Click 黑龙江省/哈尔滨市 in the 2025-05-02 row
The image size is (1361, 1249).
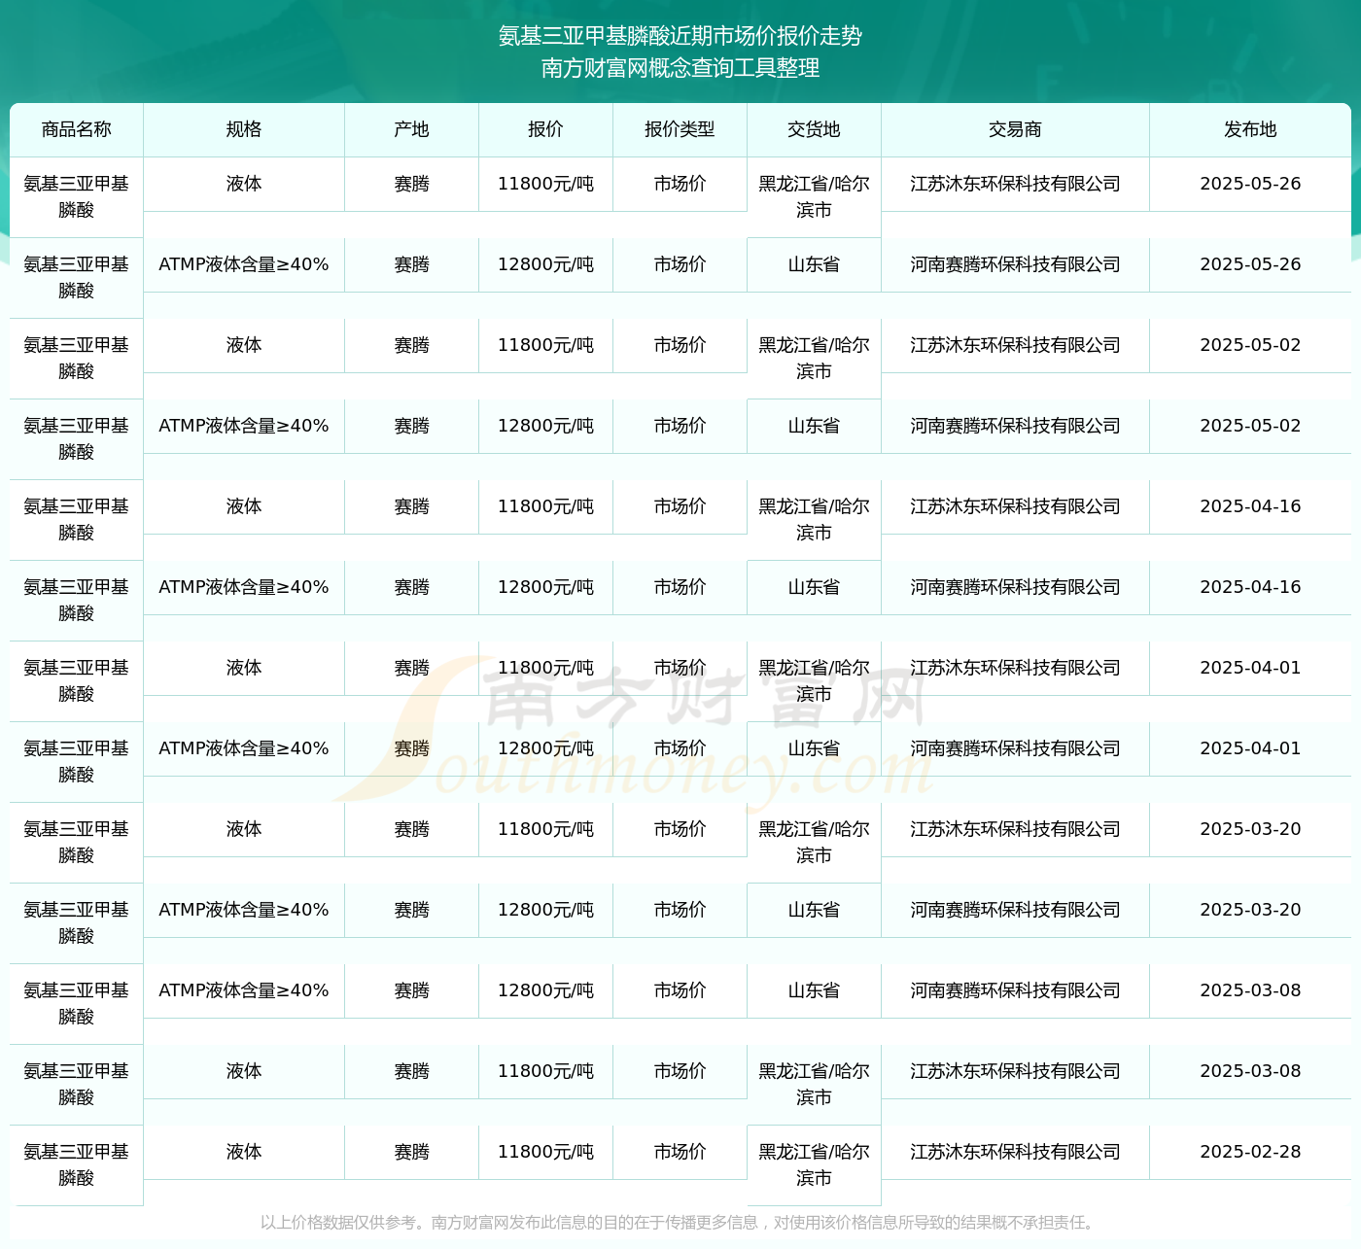pos(814,358)
